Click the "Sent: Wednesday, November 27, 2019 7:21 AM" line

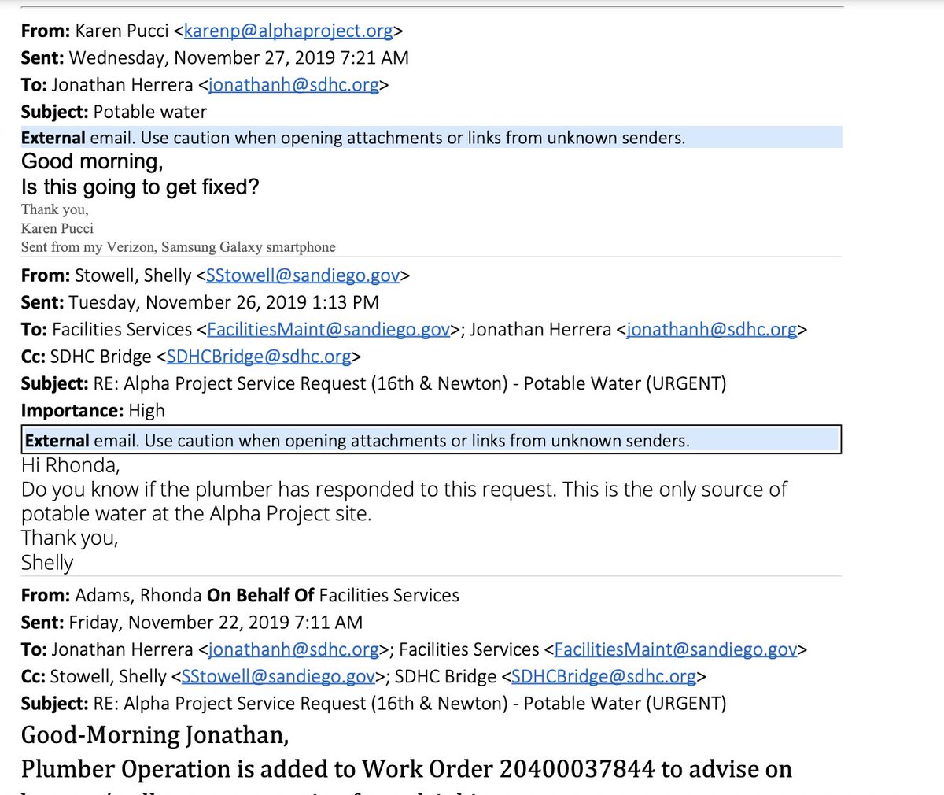215,57
